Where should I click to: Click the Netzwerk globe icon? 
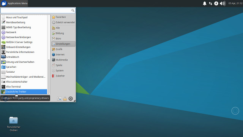3,32
